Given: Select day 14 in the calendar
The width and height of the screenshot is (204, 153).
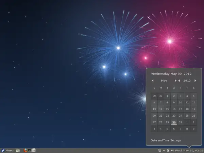Looking at the screenshot, I should pos(161,109).
